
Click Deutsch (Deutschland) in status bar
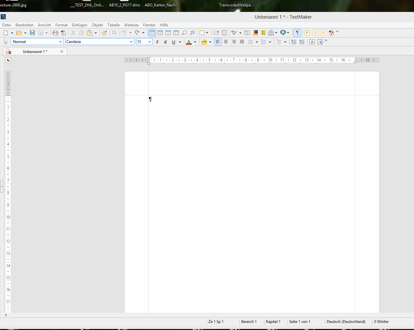point(346,322)
